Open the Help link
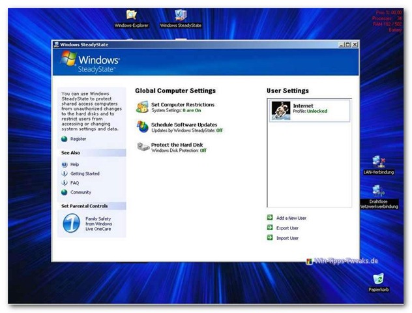 point(74,164)
